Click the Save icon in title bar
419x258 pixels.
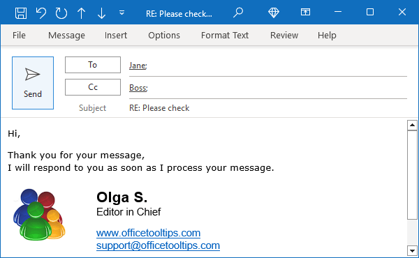tap(21, 13)
